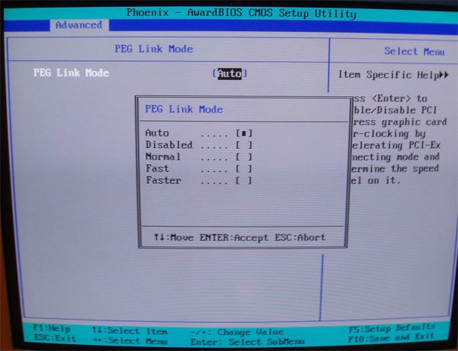Click the PEG Link Mode page heading
The image size is (458, 351).
tap(154, 49)
